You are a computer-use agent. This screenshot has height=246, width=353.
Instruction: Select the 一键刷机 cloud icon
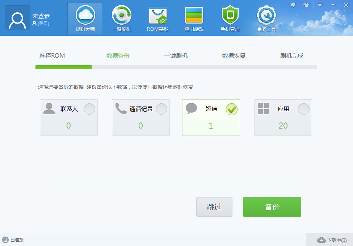[x=121, y=15]
